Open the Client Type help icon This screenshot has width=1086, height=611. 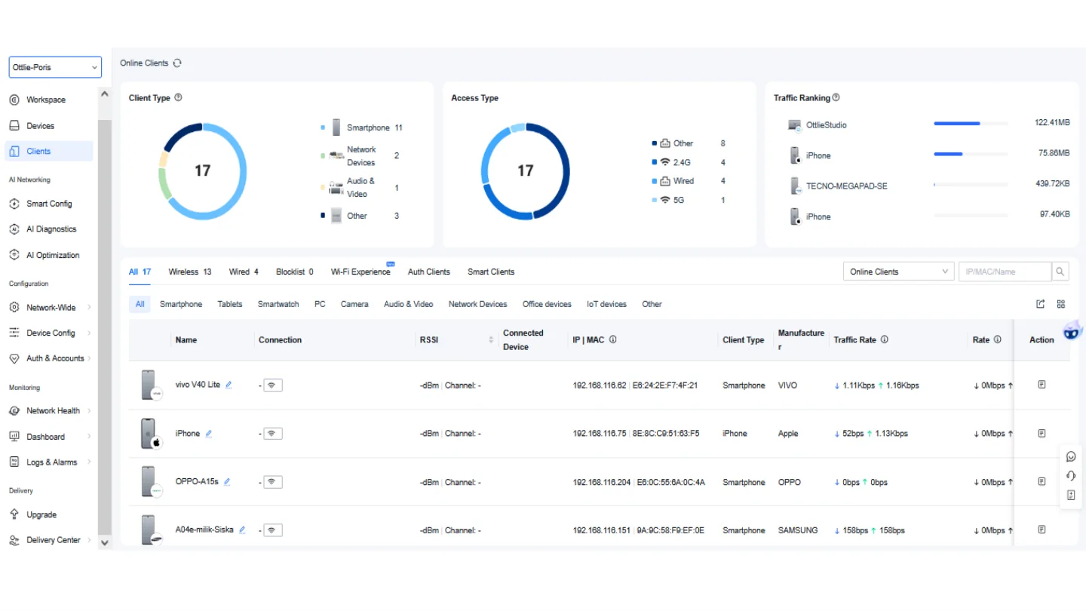coord(178,97)
